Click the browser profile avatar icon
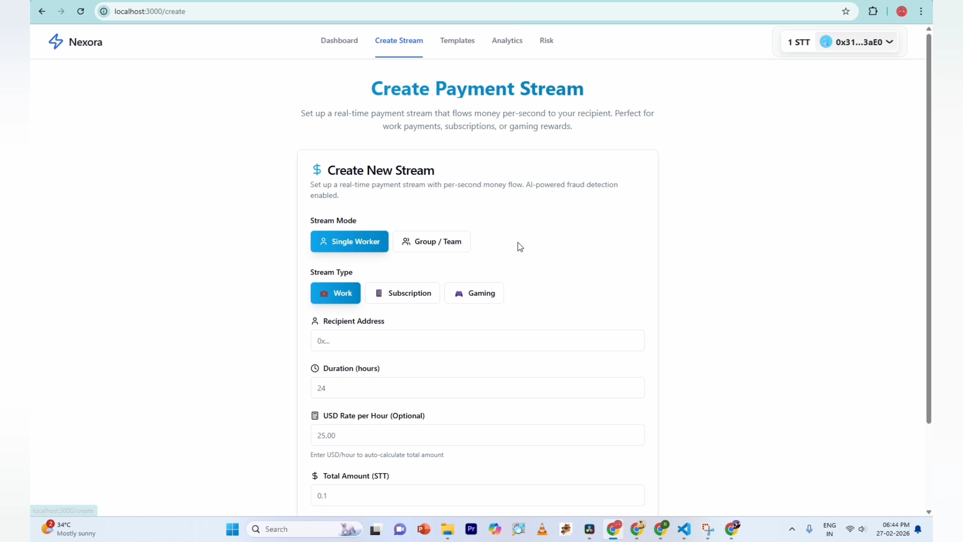 click(902, 12)
